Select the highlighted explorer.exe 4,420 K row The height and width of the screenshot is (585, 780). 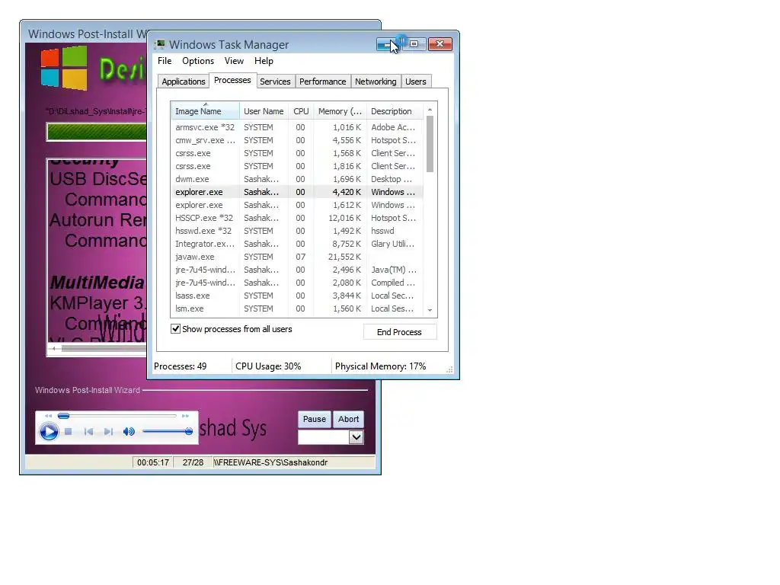(297, 192)
